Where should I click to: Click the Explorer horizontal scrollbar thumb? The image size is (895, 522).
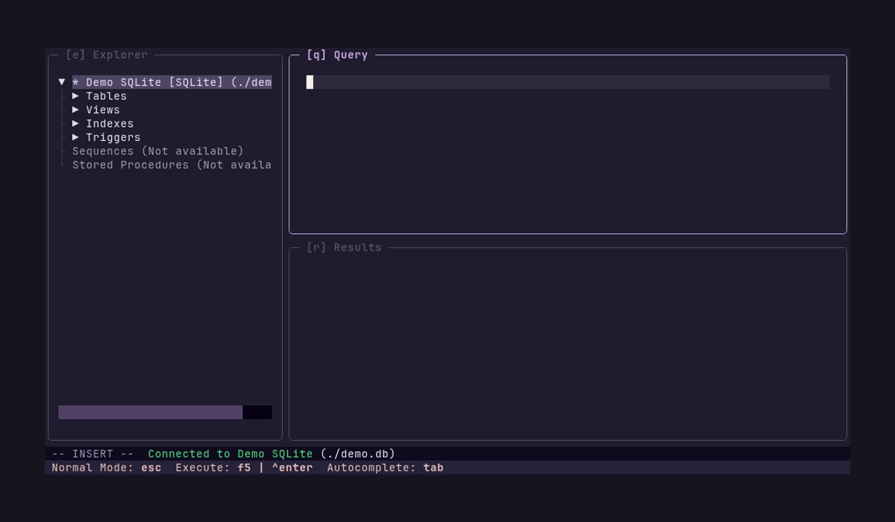[x=150, y=412]
